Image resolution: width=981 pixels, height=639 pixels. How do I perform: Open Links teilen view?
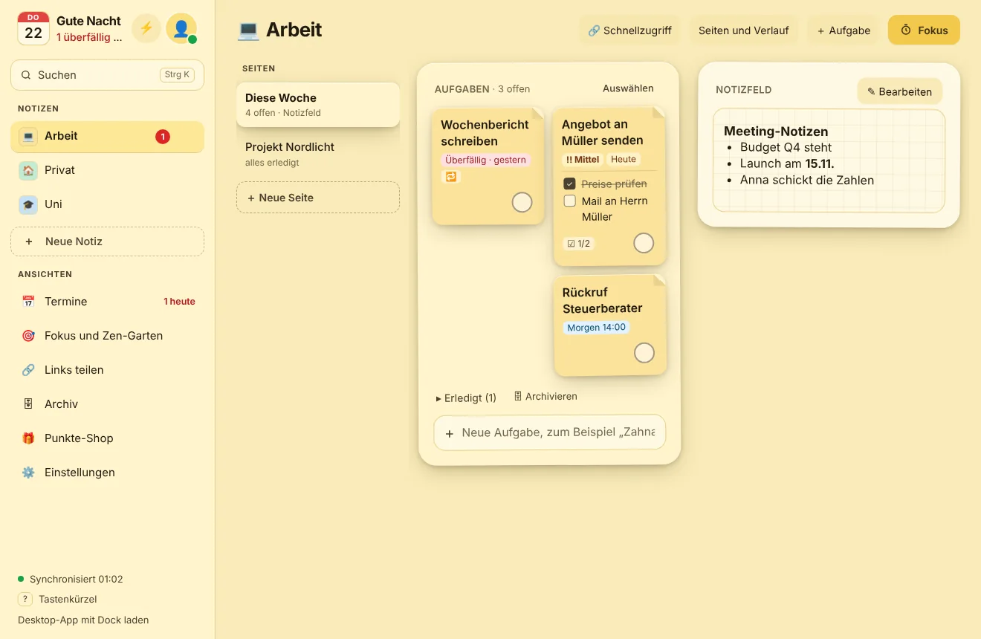coord(107,370)
